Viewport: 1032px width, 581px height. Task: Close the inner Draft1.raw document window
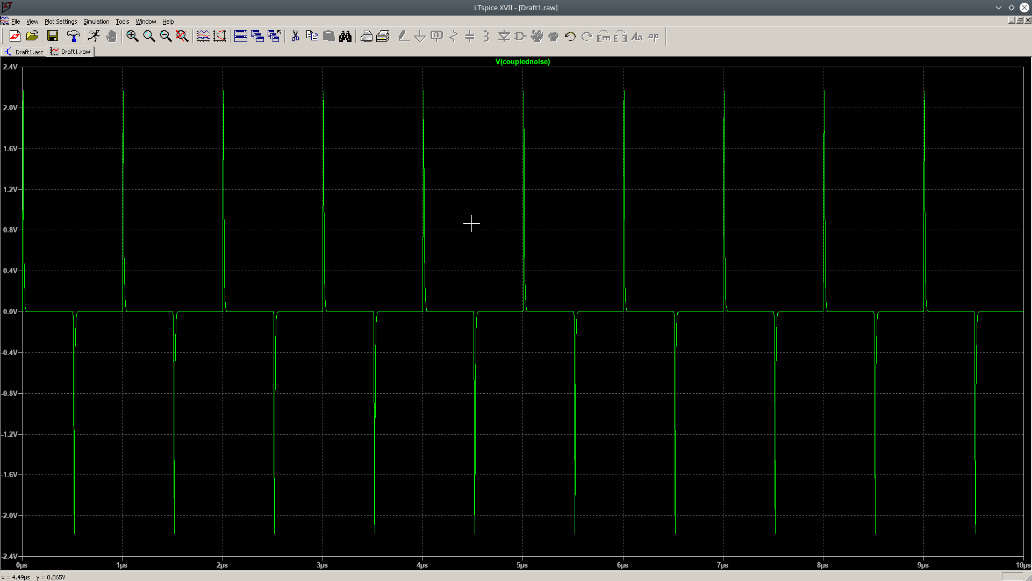(x=1028, y=20)
